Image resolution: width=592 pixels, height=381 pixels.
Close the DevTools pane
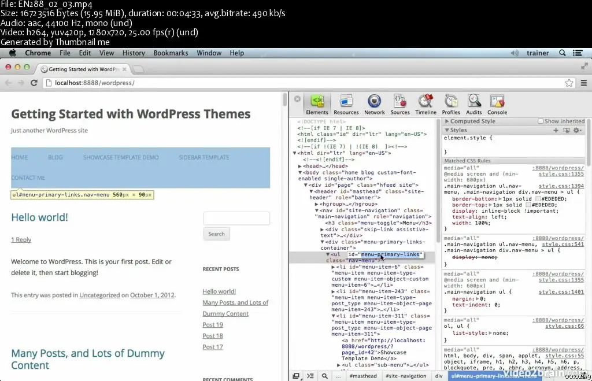pos(297,99)
